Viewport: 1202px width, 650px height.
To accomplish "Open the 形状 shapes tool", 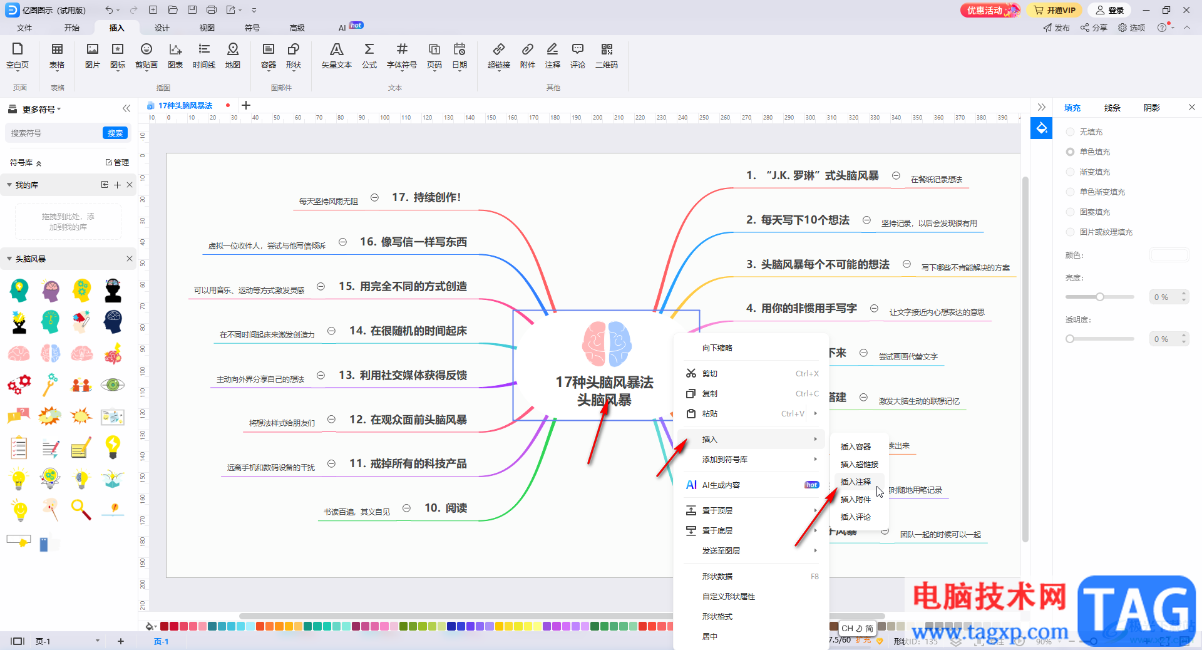I will [x=294, y=55].
